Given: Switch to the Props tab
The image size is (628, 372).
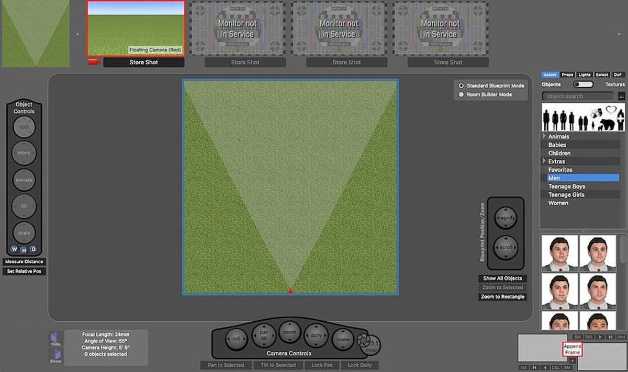Looking at the screenshot, I should (567, 75).
